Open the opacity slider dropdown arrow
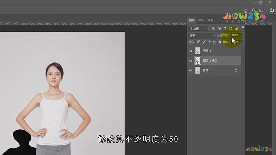The height and width of the screenshot is (155, 276). click(242, 35)
